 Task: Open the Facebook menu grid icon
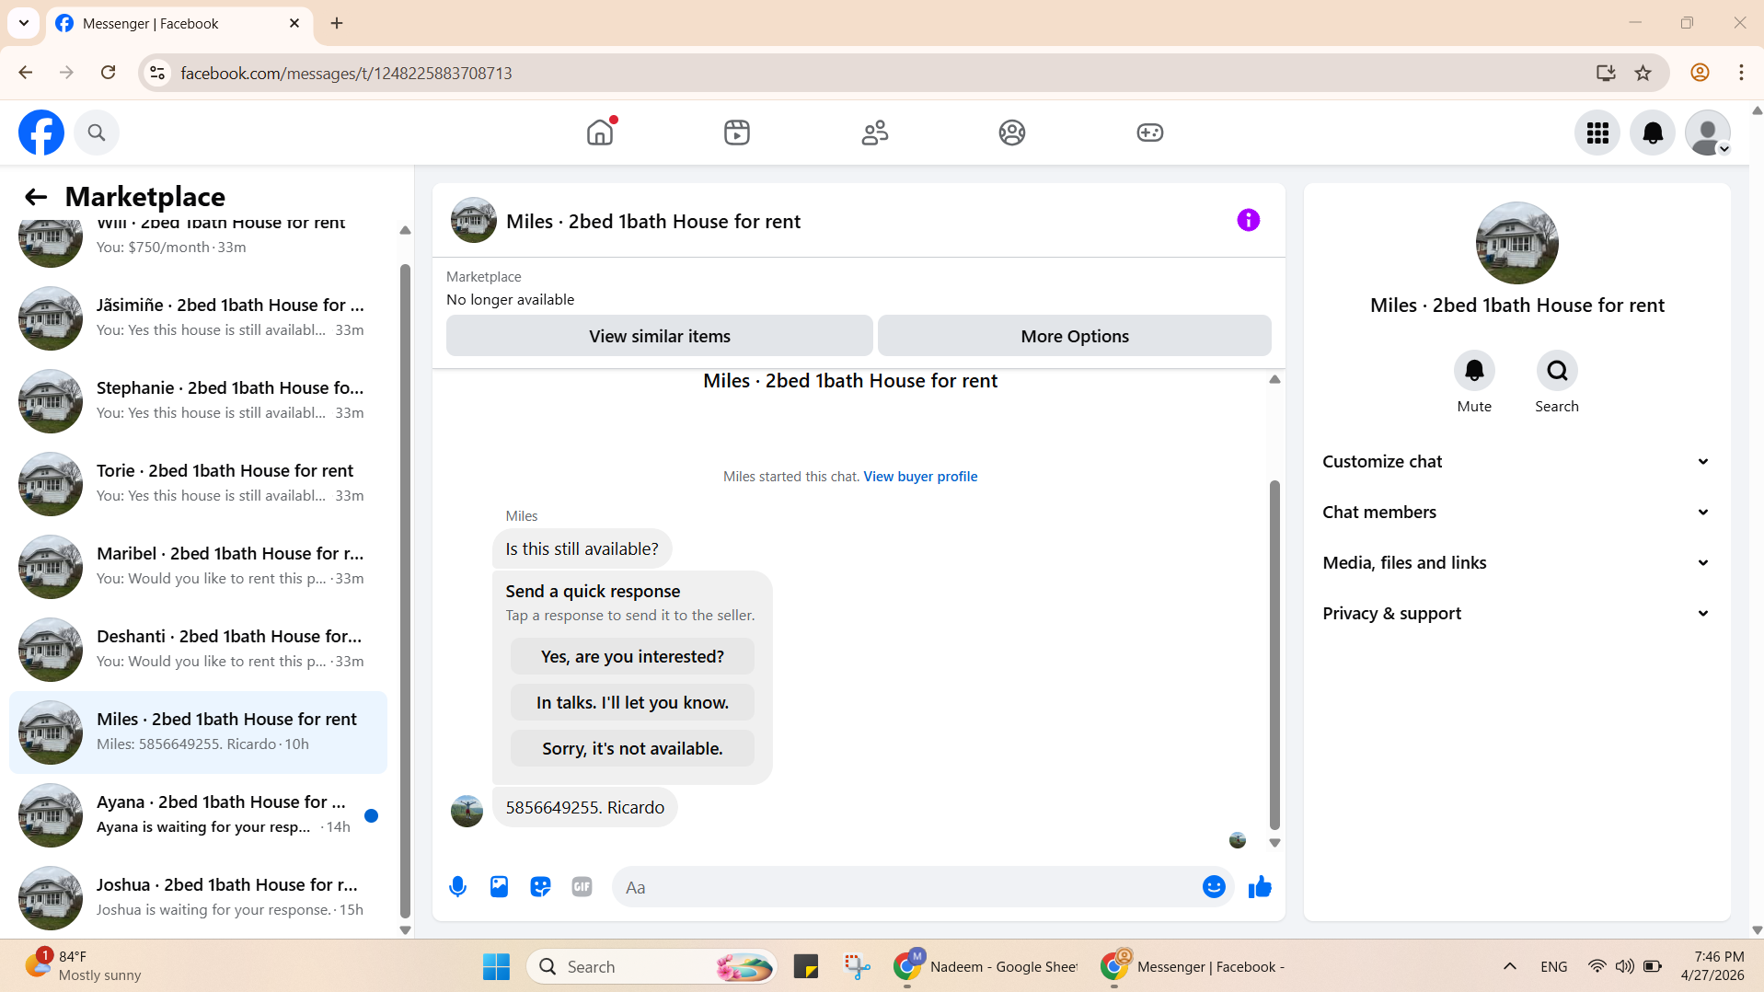[1597, 133]
